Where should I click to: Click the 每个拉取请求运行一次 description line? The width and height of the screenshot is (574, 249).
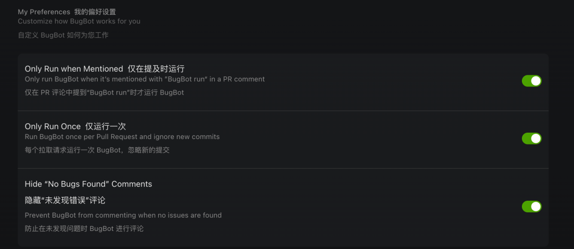(97, 150)
